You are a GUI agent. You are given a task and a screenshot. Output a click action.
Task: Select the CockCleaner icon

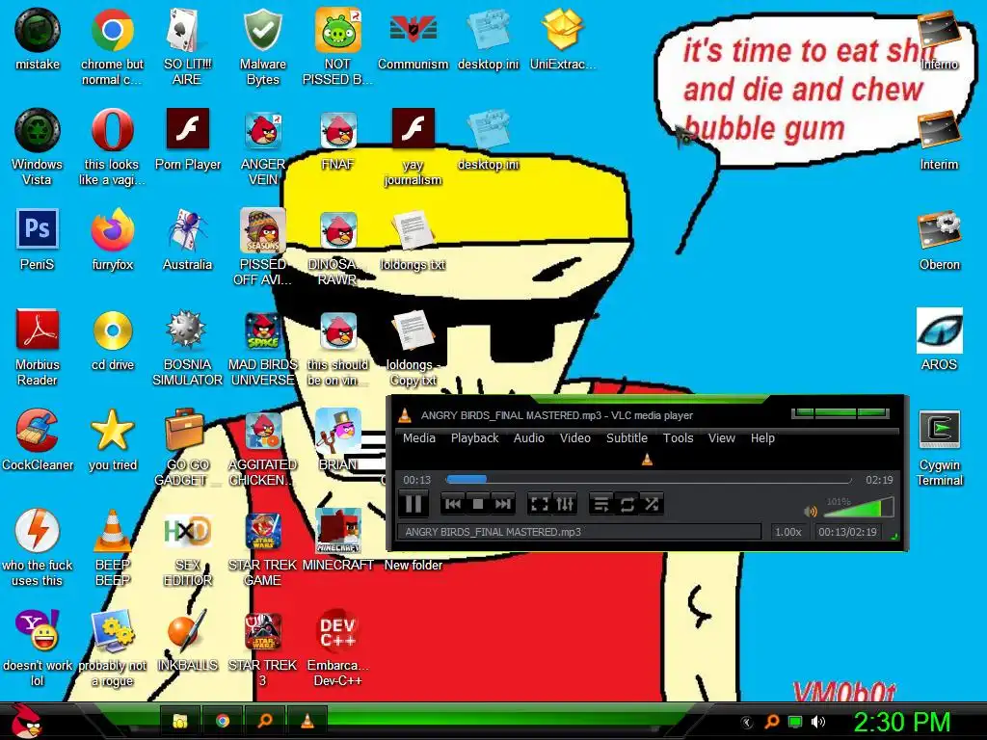(38, 439)
